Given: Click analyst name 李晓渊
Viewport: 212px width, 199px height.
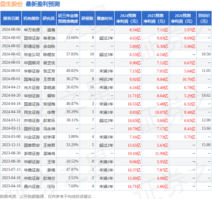Looking at the screenshot, I should 49,88.
